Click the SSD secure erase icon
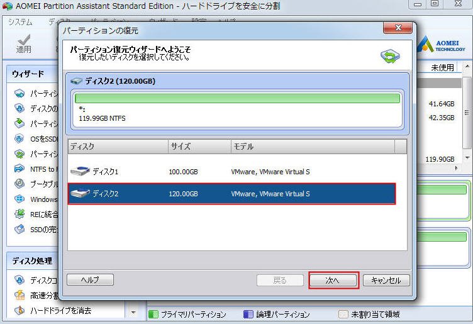 pyautogui.click(x=19, y=229)
